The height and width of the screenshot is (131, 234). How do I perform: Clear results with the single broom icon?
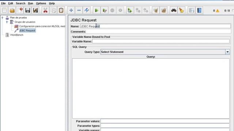156,10
